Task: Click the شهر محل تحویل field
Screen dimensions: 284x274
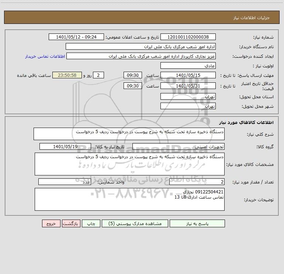Action: [188, 106]
